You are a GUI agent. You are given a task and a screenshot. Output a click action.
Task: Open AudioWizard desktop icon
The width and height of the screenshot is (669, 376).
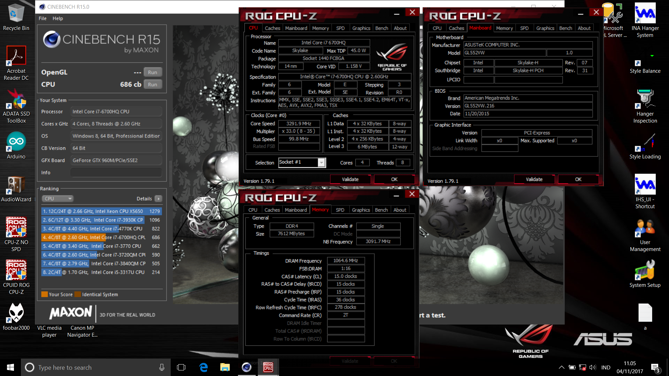(16, 189)
